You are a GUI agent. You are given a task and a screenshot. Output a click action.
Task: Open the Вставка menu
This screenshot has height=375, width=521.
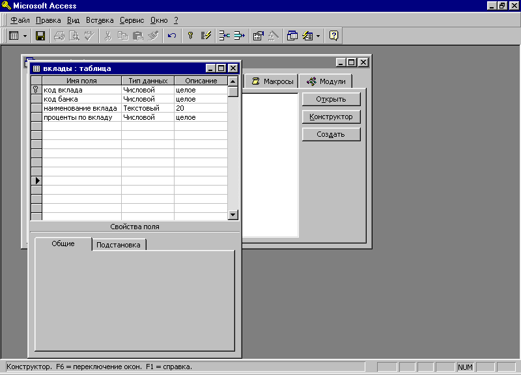pyautogui.click(x=100, y=20)
